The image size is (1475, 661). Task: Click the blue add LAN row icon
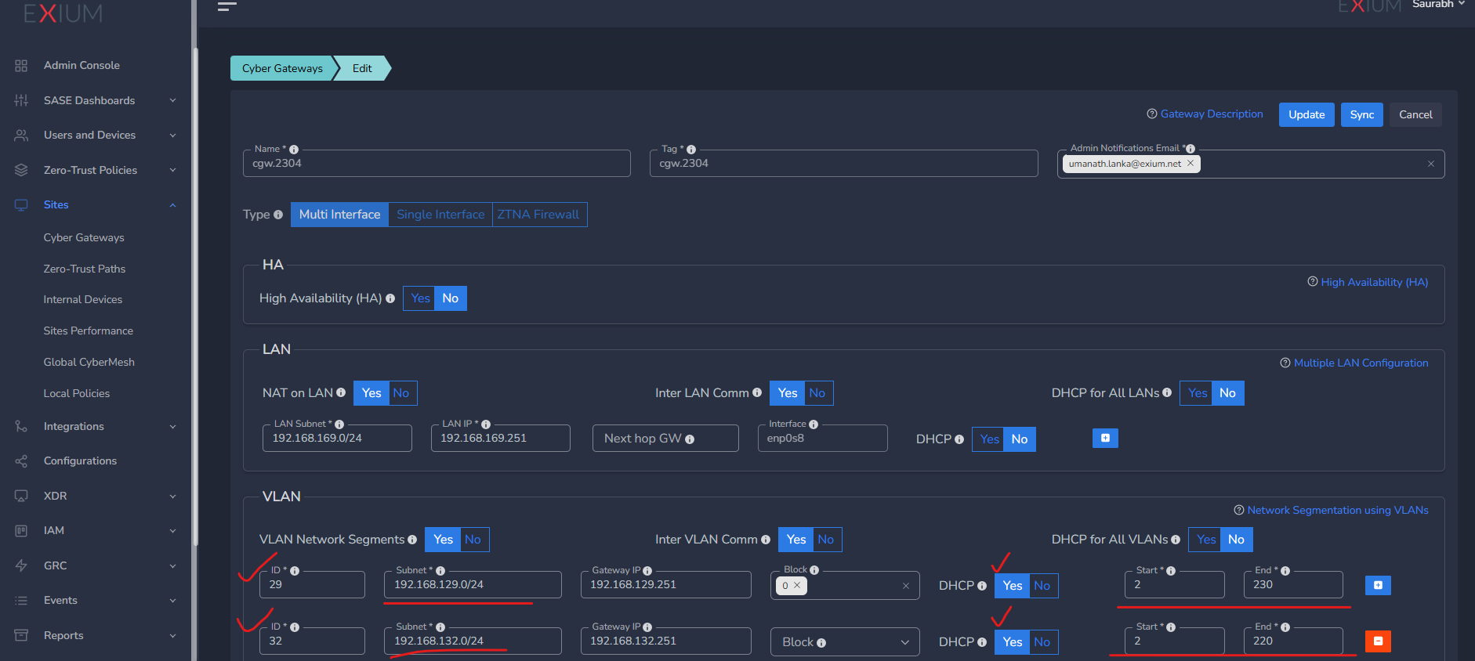(1105, 439)
